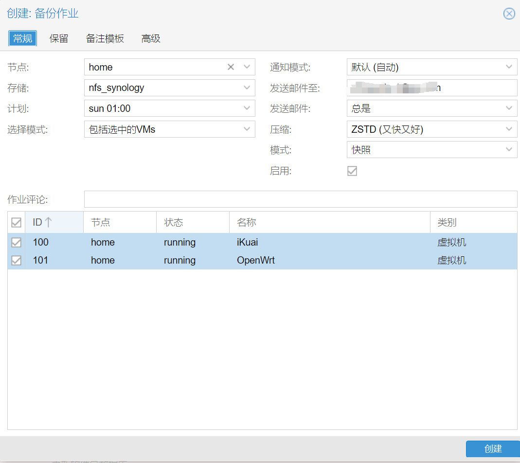520x463 pixels.
Task: Open the 模式 snapshot mode dropdown
Action: (509, 150)
